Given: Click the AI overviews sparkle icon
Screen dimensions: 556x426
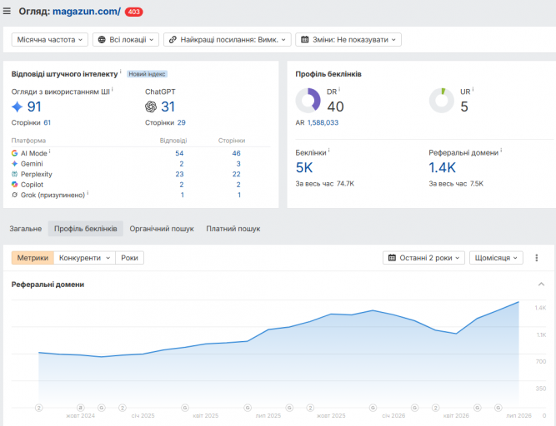Looking at the screenshot, I should point(17,106).
